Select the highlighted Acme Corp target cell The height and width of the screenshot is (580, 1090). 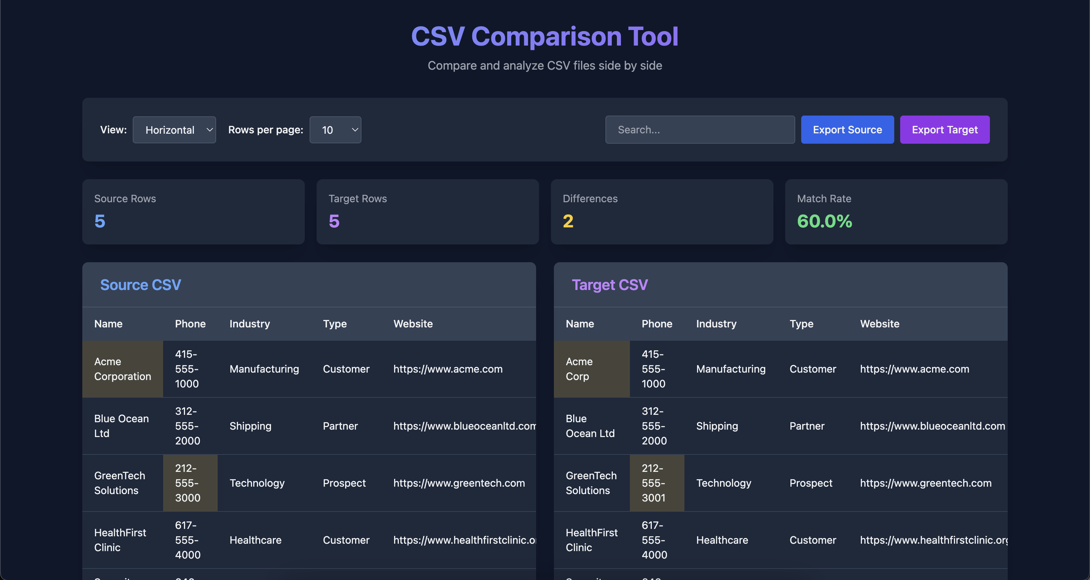(x=591, y=369)
